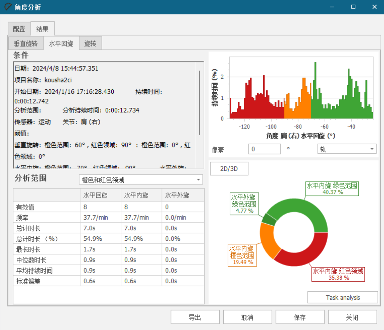Click the red segment of the donut chart
Image resolution: width=384 pixels, height=330 pixels.
303,253
